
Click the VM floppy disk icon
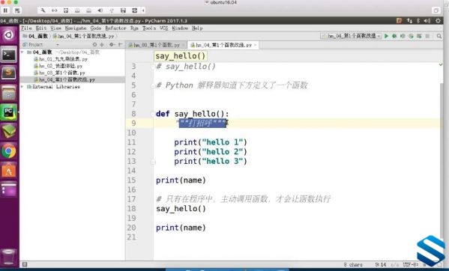(123, 10)
